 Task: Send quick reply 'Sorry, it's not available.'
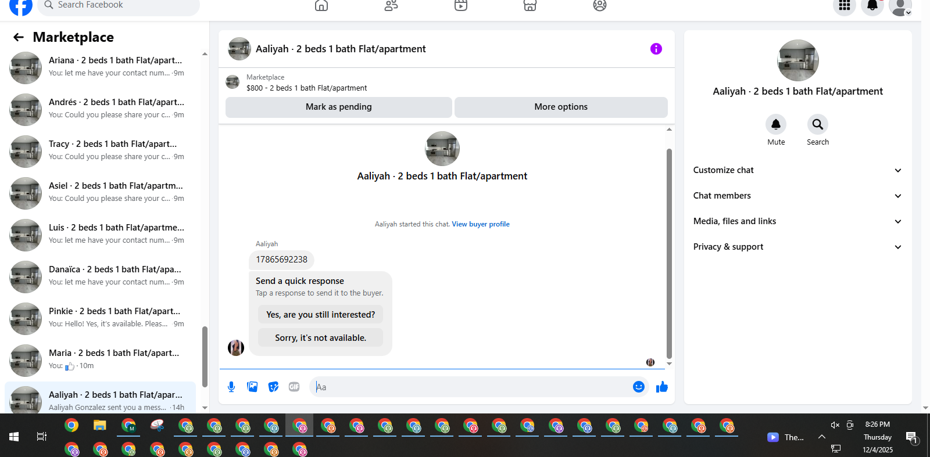click(x=321, y=338)
